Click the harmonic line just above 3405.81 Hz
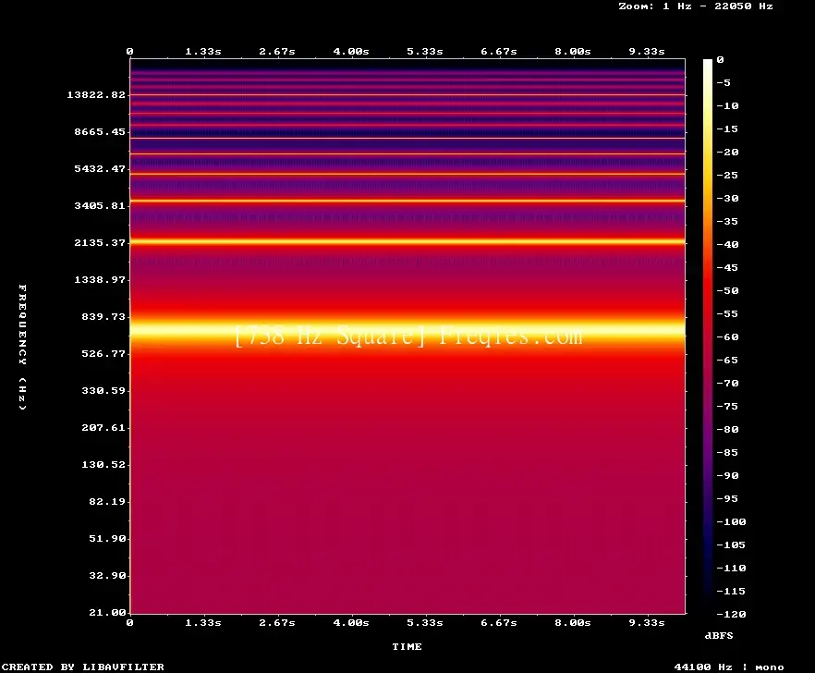 point(407,201)
